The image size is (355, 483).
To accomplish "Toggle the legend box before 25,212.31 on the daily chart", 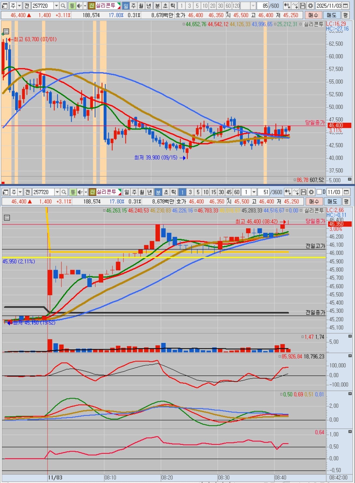I will tap(275, 24).
